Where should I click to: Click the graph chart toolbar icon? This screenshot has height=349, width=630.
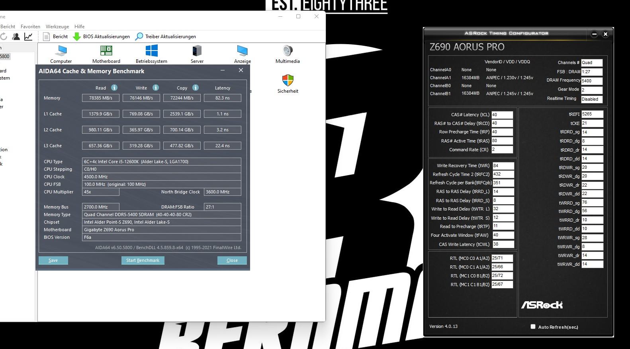click(x=28, y=37)
